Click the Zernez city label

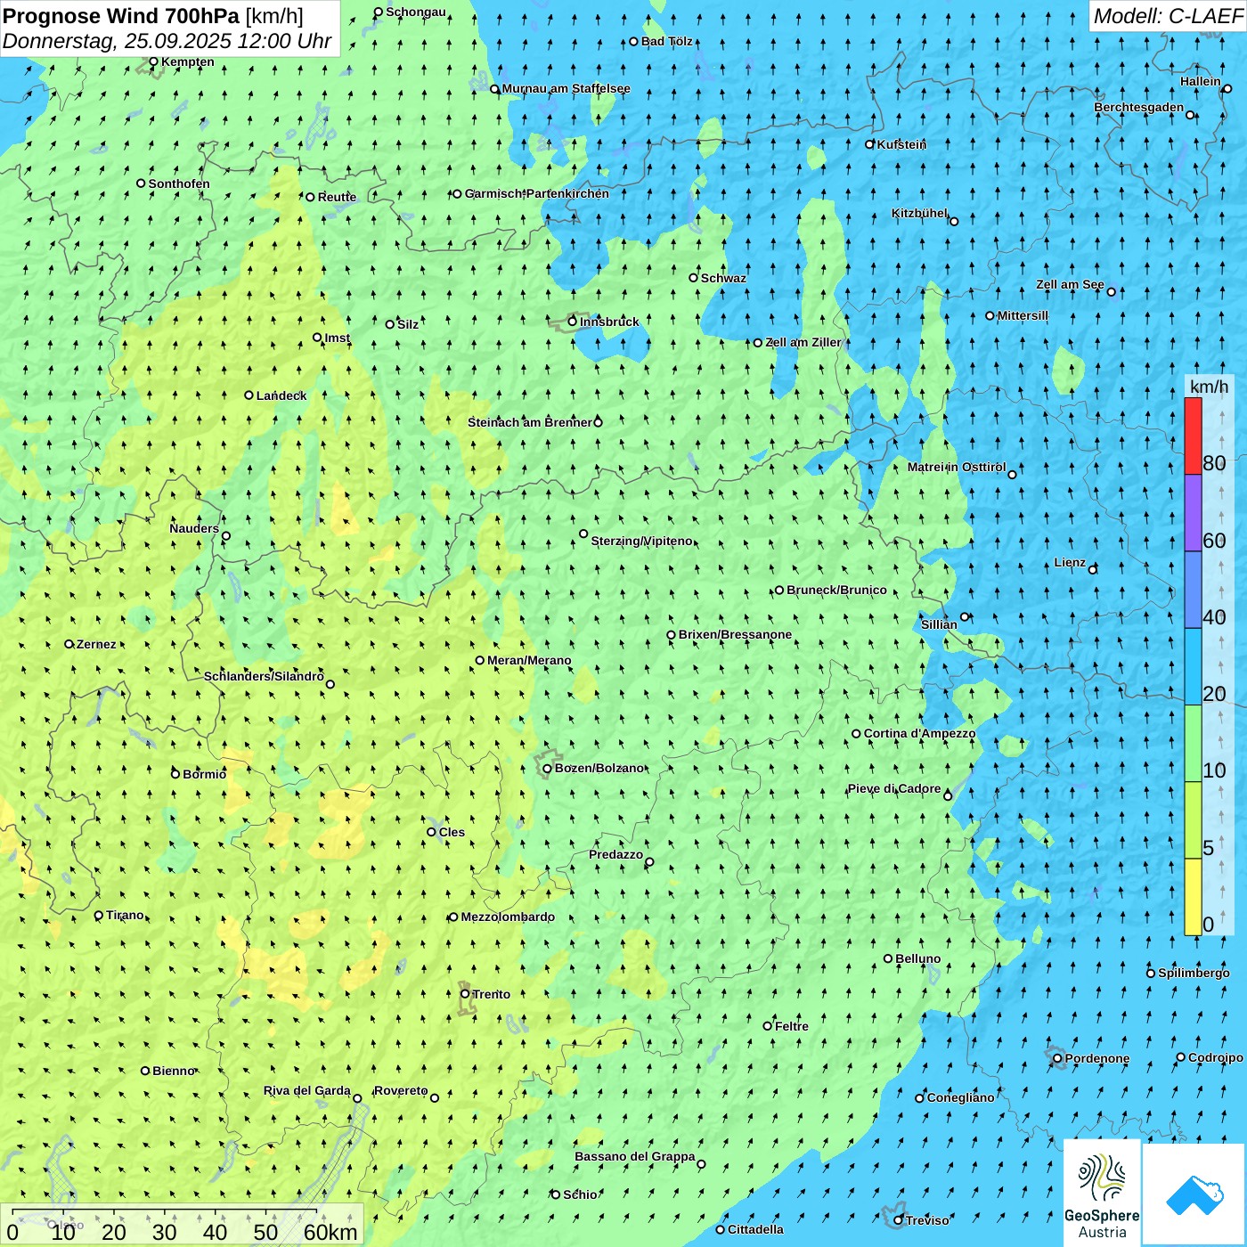coord(96,644)
